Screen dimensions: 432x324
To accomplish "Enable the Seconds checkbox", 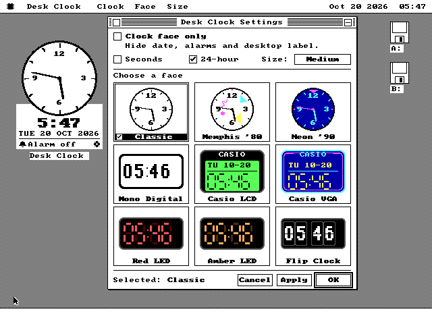I will click(x=117, y=59).
